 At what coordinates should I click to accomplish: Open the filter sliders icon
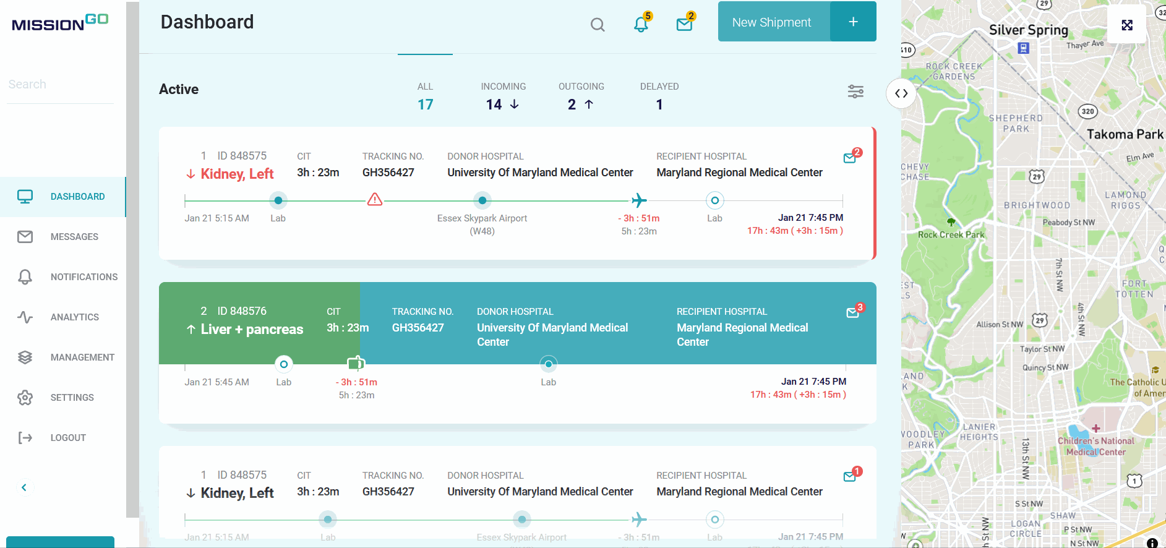click(x=855, y=92)
